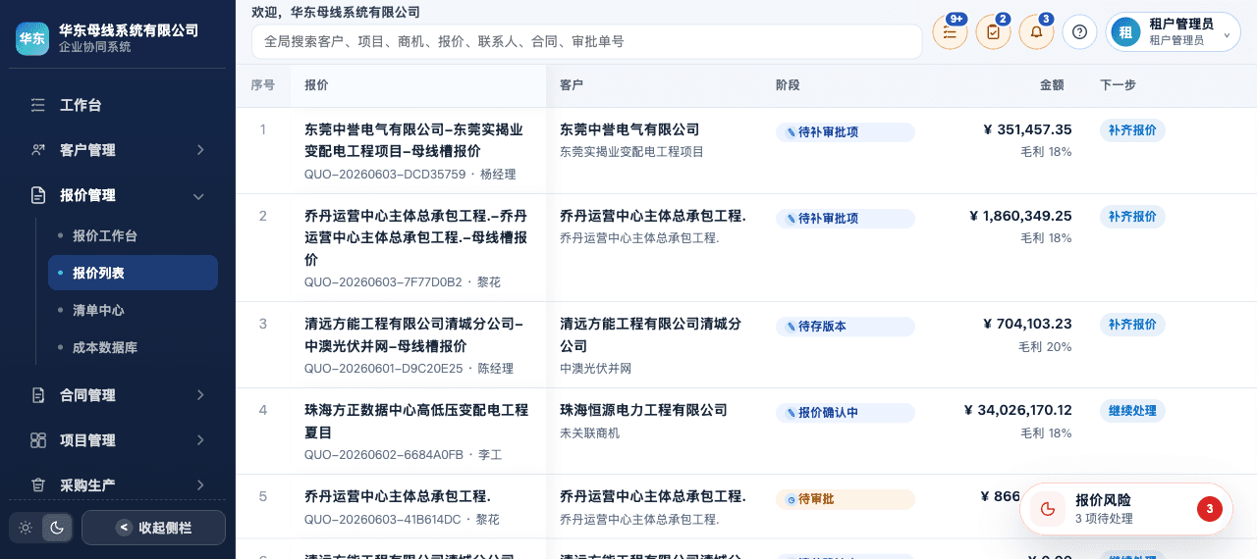Click 未关联商机 text in row 4

click(x=589, y=432)
